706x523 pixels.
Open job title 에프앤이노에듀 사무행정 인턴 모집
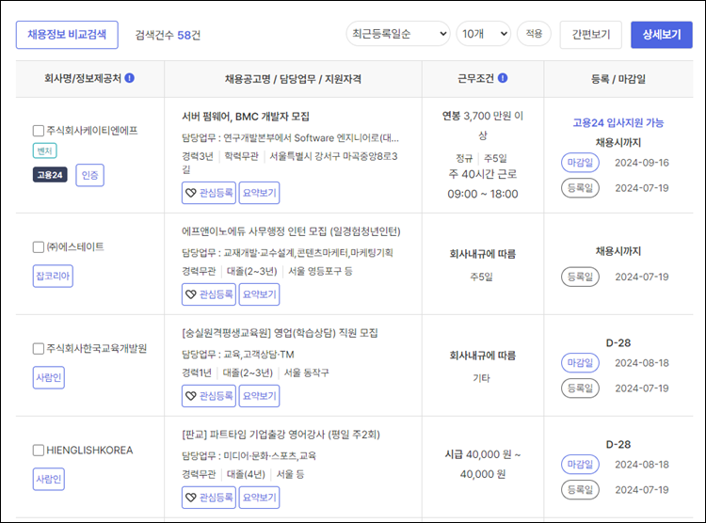click(x=291, y=231)
